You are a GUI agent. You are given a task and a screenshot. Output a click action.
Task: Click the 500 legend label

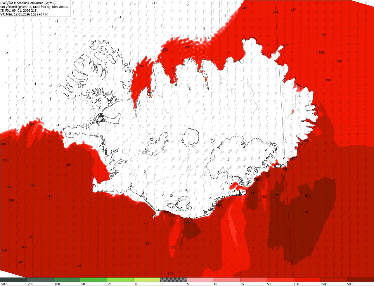[x=350, y=284]
